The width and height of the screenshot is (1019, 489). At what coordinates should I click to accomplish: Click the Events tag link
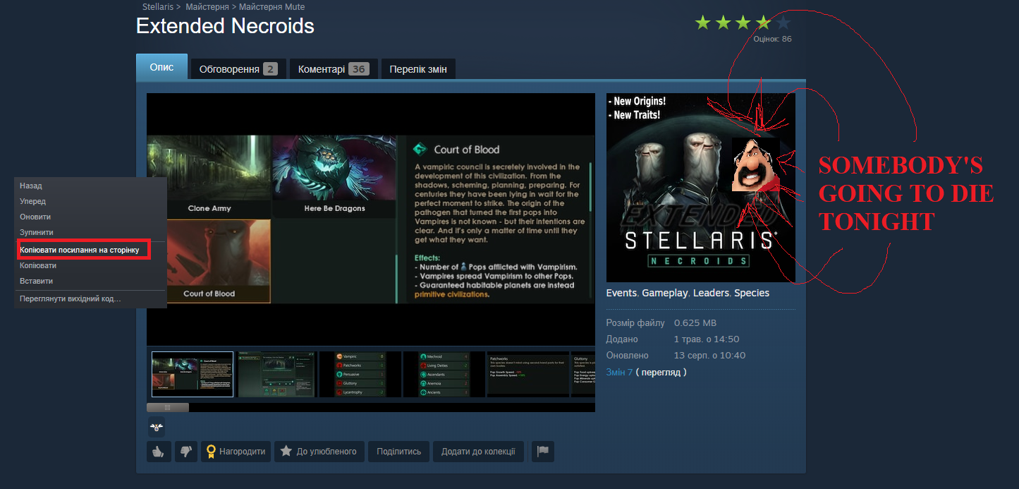click(621, 293)
